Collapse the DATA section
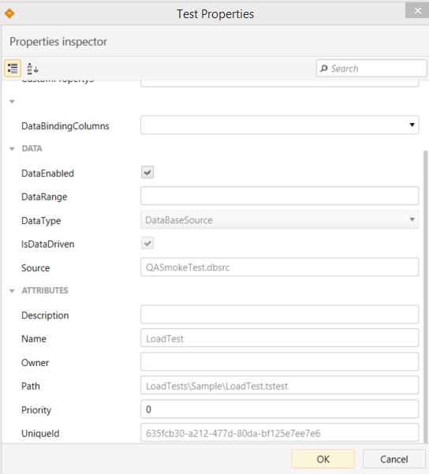This screenshot has height=474, width=429. (12, 149)
